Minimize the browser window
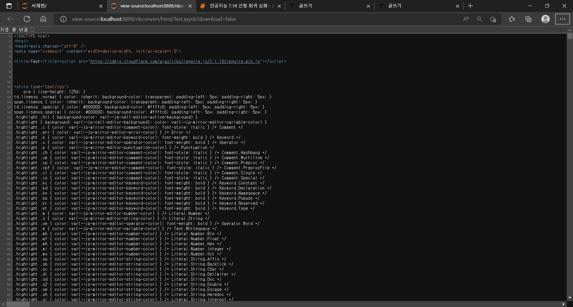573x307 pixels. click(x=530, y=6)
